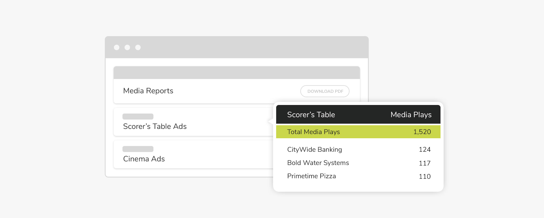Click the Scorer's Table popup header
This screenshot has width=544, height=218.
click(311, 115)
